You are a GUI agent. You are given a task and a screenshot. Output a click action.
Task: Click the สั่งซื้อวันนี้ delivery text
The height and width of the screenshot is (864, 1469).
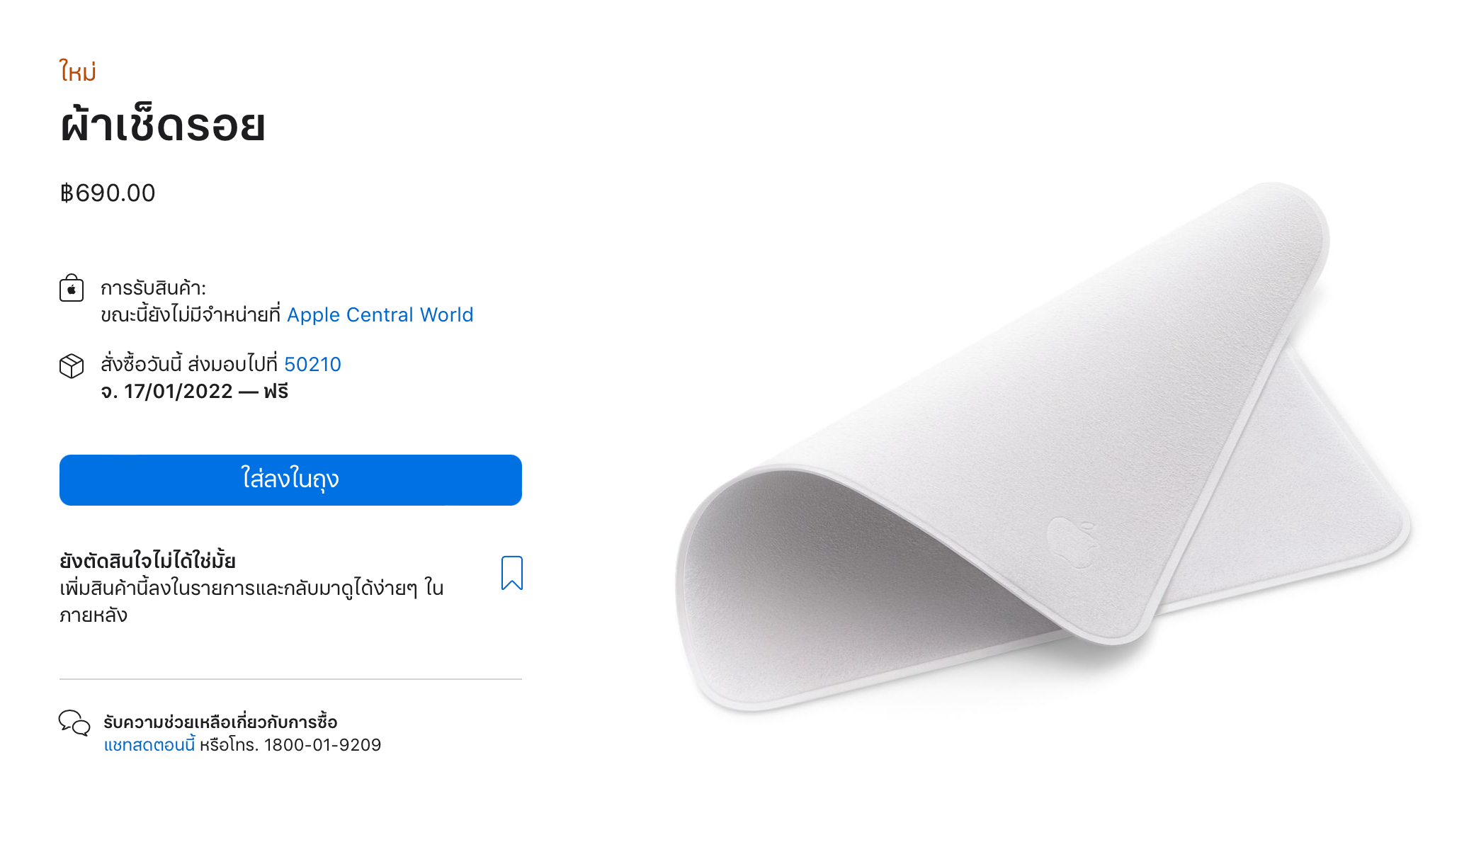(x=142, y=364)
